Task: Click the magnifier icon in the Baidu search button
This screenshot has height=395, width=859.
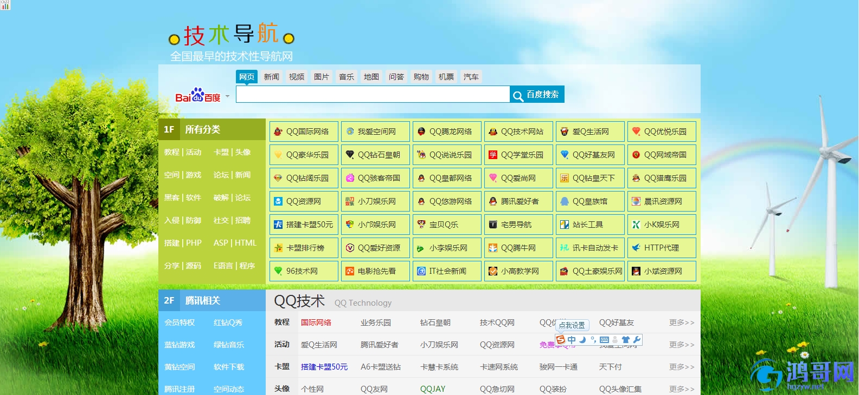Action: tap(518, 96)
